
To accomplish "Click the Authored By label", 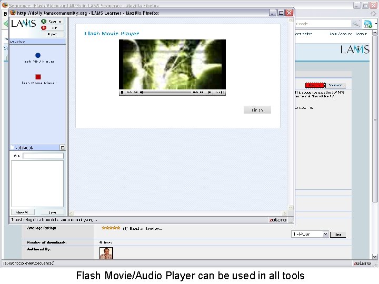I will (x=39, y=249).
